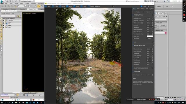Click the Select Object icon
This screenshot has width=186, height=104.
26,6
